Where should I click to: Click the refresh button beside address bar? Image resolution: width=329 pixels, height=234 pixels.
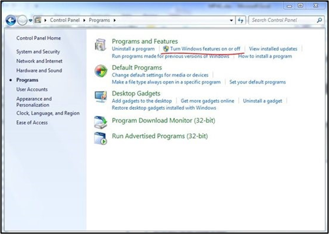[241, 20]
